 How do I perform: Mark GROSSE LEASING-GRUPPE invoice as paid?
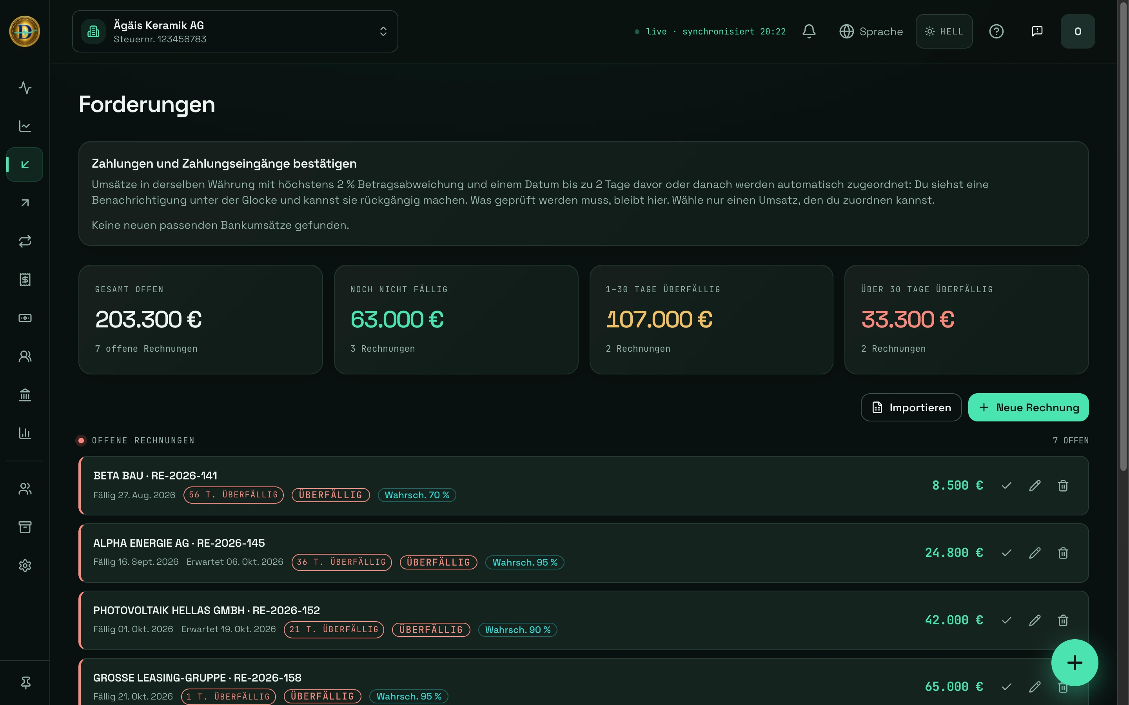click(x=1007, y=687)
